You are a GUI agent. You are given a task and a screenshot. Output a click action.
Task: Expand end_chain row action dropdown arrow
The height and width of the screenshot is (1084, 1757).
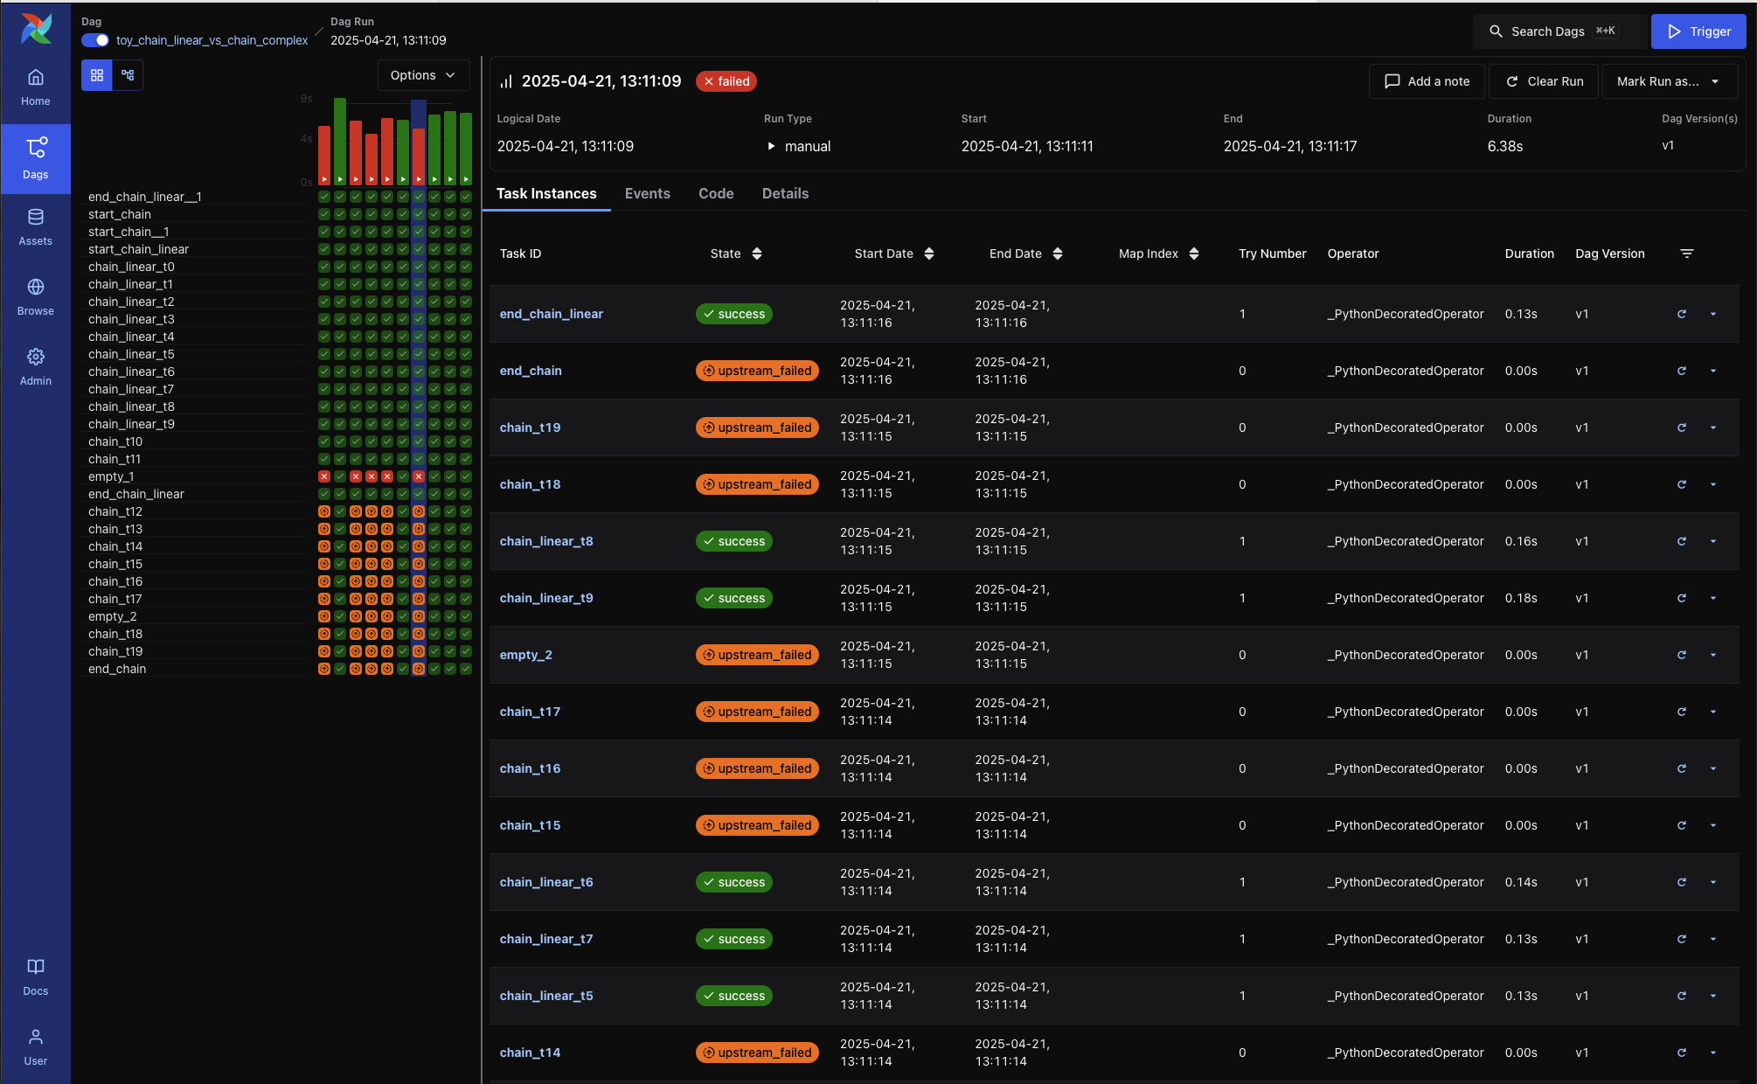tap(1712, 371)
